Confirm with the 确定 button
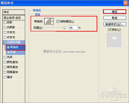 point(115,12)
